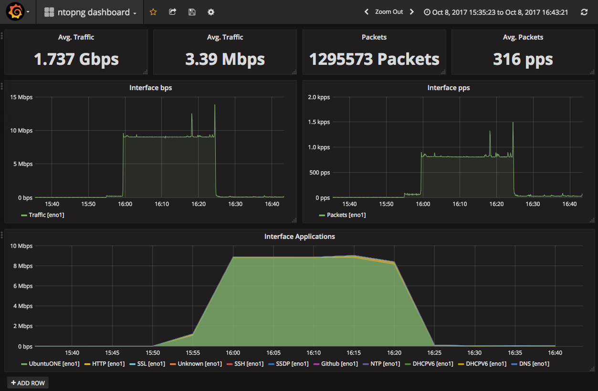Open color picker from Packets [eno1] green swatch
The height and width of the screenshot is (391, 598).
pos(322,216)
